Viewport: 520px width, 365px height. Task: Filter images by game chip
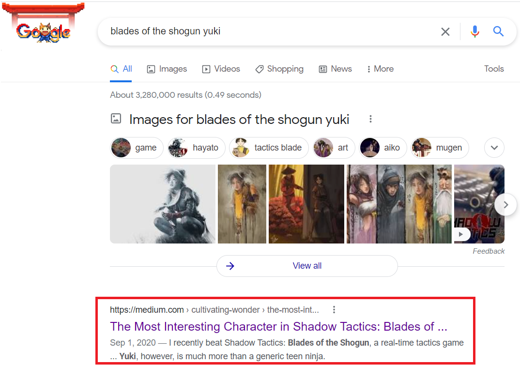pos(137,148)
